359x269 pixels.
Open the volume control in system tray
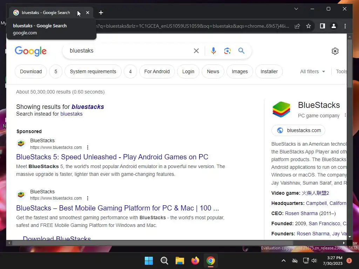tap(314, 261)
